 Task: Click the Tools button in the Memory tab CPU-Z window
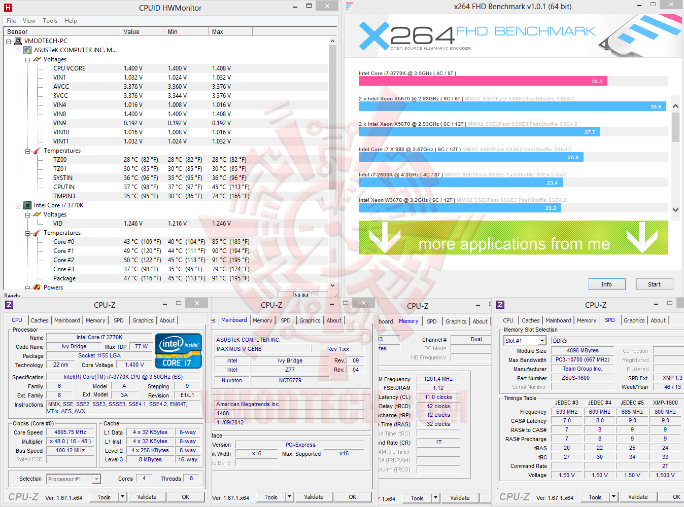tap(417, 498)
